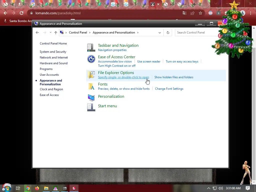Viewport: 256px width, 192px height.
Task: Open Show hidden files and folders
Action: [174, 77]
